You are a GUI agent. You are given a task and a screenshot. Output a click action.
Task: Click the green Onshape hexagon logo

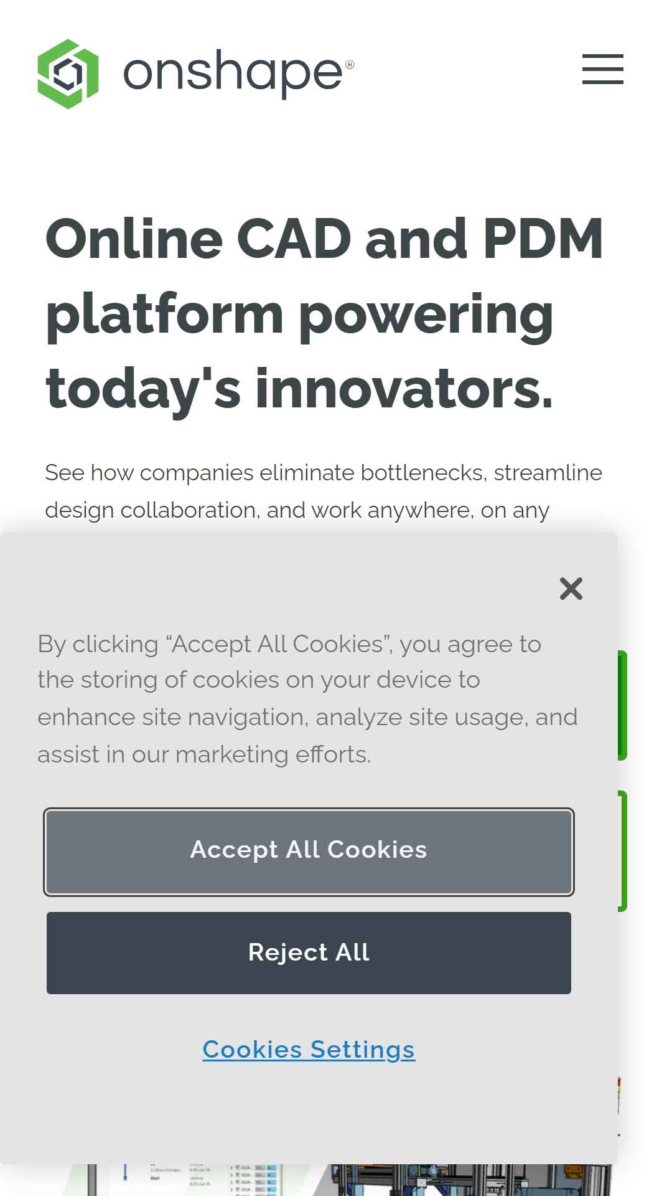[x=68, y=74]
